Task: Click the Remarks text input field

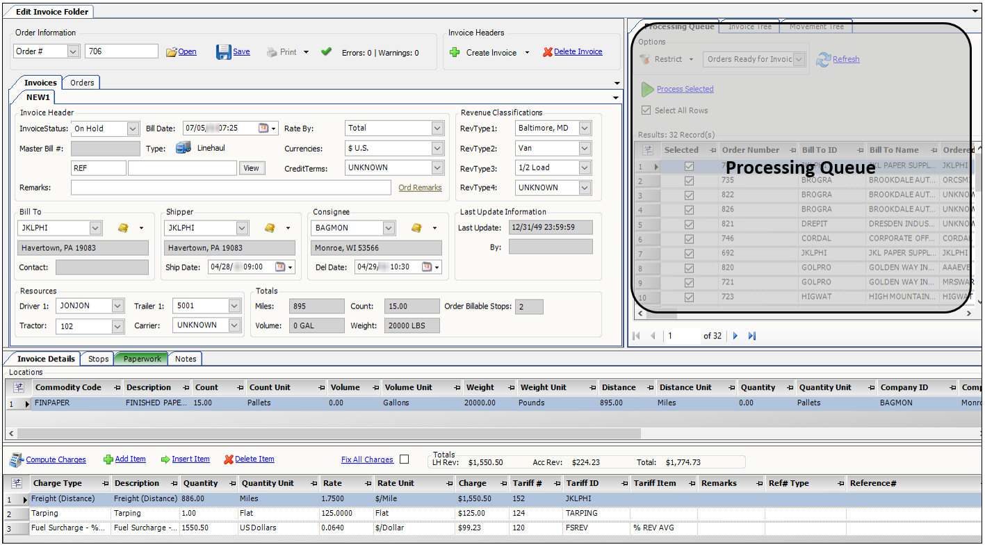Action: click(x=231, y=188)
